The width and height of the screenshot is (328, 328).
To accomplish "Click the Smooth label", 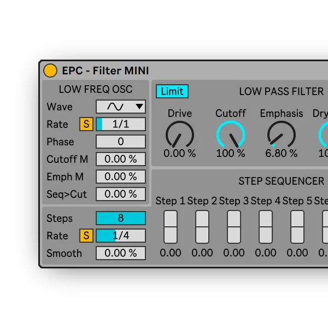I will click(x=64, y=253).
